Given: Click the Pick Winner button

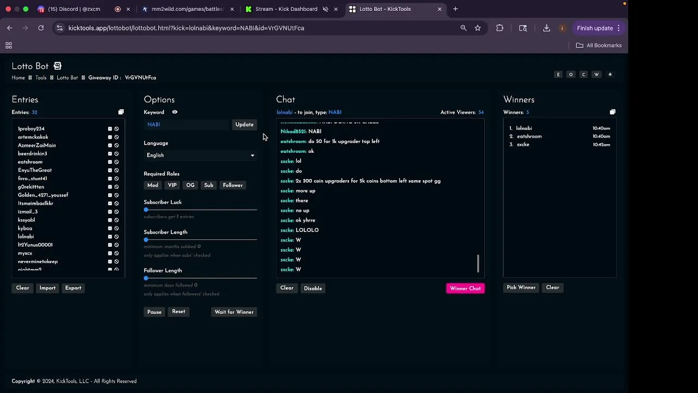Looking at the screenshot, I should [x=521, y=287].
